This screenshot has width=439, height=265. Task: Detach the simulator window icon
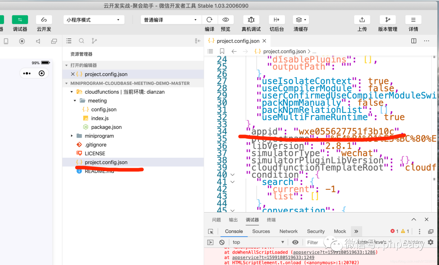pyautogui.click(x=54, y=41)
